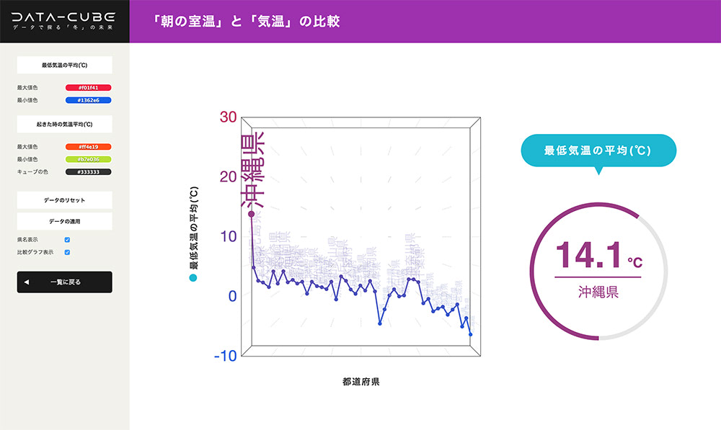Open the blue #1362e6 color swatch
Screen dimensions: 721x430
[x=88, y=100]
